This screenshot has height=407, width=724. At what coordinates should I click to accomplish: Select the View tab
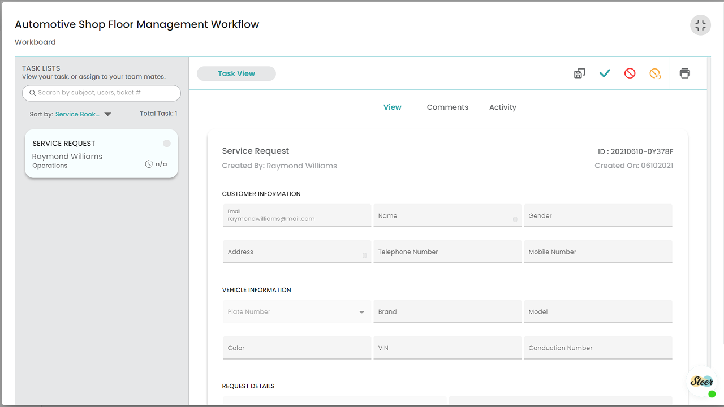pyautogui.click(x=392, y=107)
